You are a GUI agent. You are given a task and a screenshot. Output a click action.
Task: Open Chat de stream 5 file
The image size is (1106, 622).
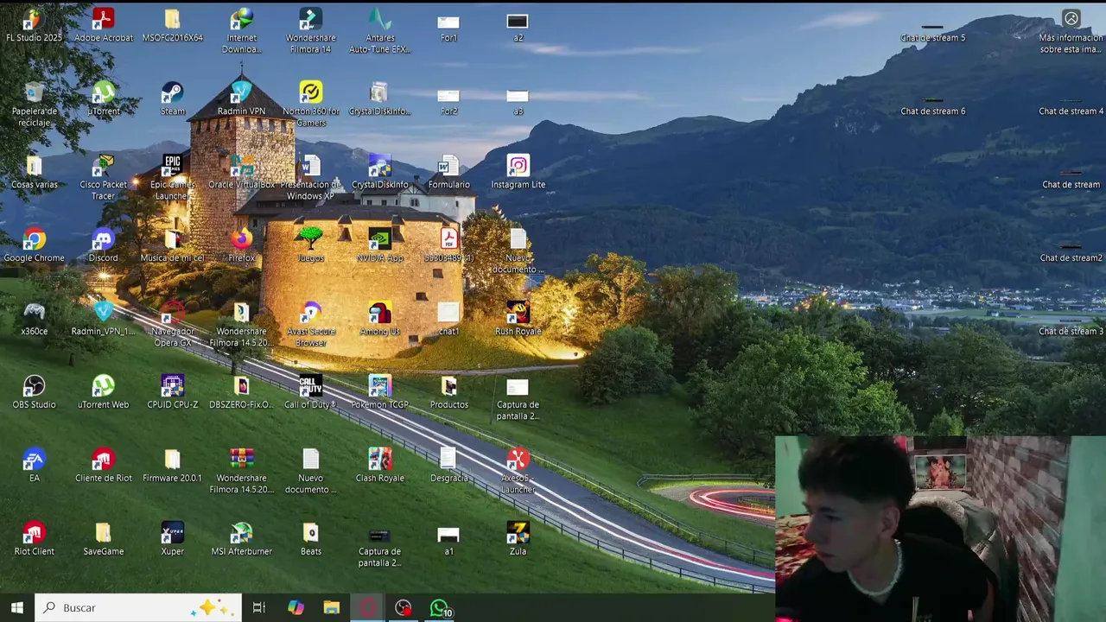[x=932, y=28]
